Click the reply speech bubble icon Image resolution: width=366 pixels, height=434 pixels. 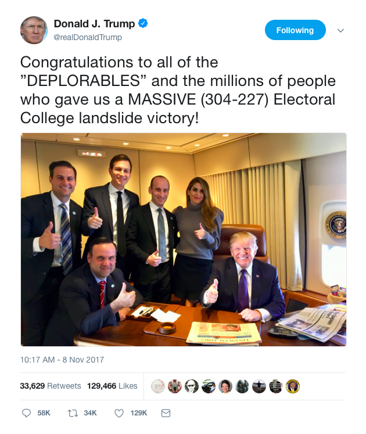(26, 413)
